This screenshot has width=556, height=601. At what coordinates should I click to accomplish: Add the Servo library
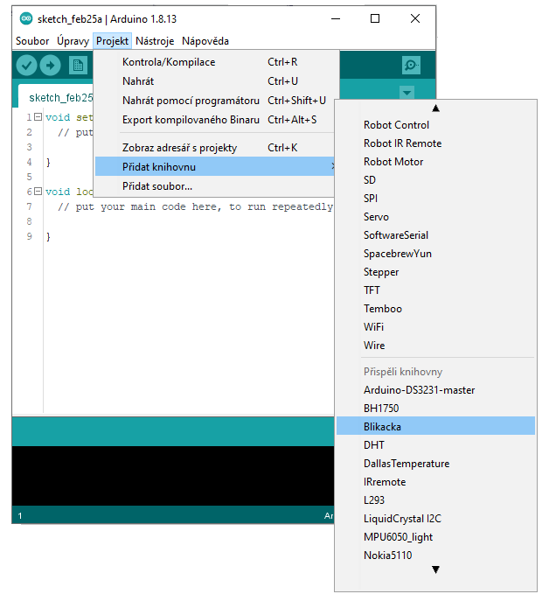coord(435,217)
